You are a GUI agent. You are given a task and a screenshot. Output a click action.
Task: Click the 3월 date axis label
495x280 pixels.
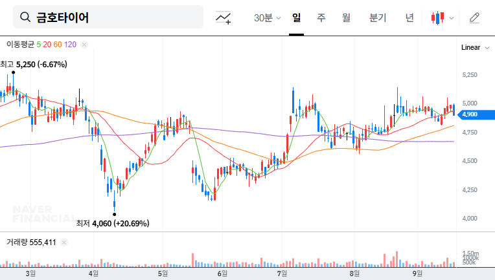pos(30,274)
